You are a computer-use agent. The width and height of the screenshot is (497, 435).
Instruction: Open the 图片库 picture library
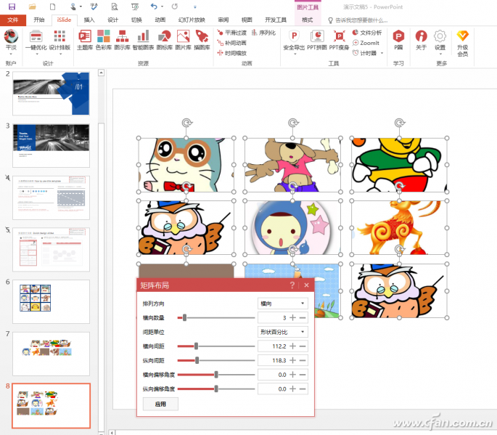point(184,40)
